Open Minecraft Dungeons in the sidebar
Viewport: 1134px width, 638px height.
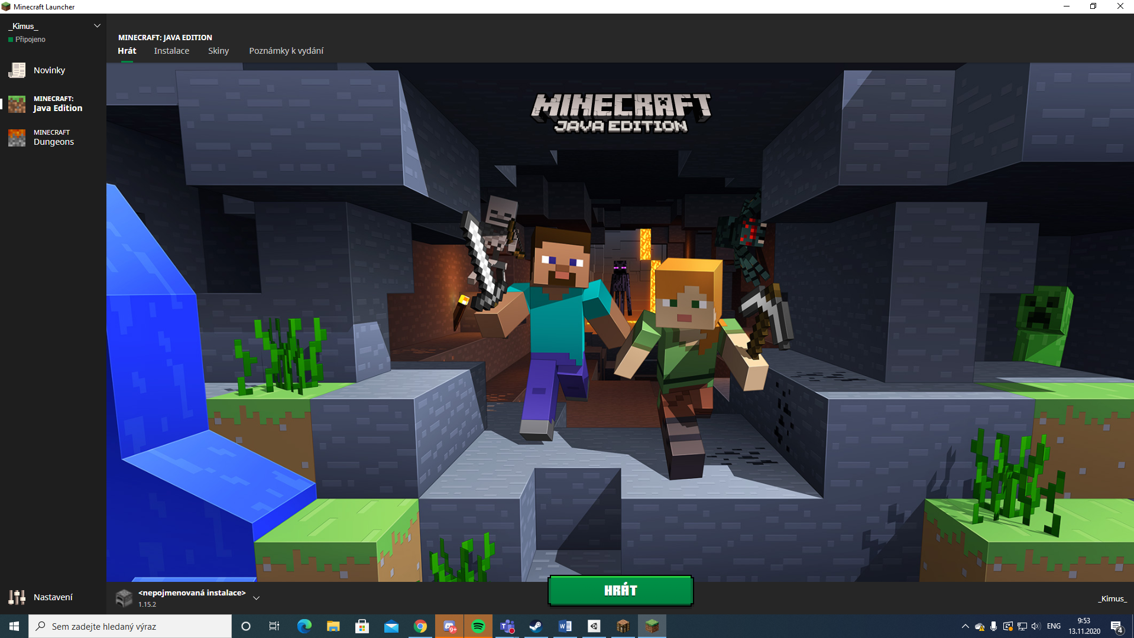click(x=17, y=138)
